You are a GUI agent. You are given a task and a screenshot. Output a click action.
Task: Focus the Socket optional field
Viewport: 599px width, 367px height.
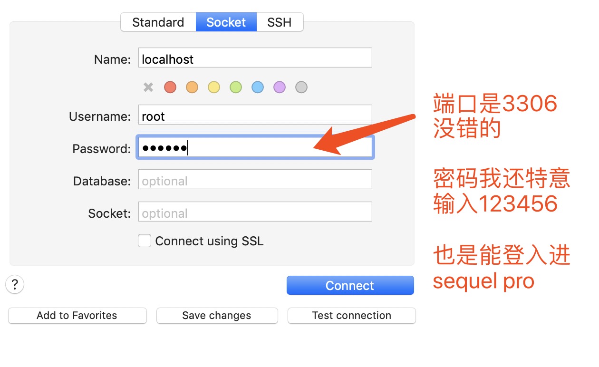[255, 212]
